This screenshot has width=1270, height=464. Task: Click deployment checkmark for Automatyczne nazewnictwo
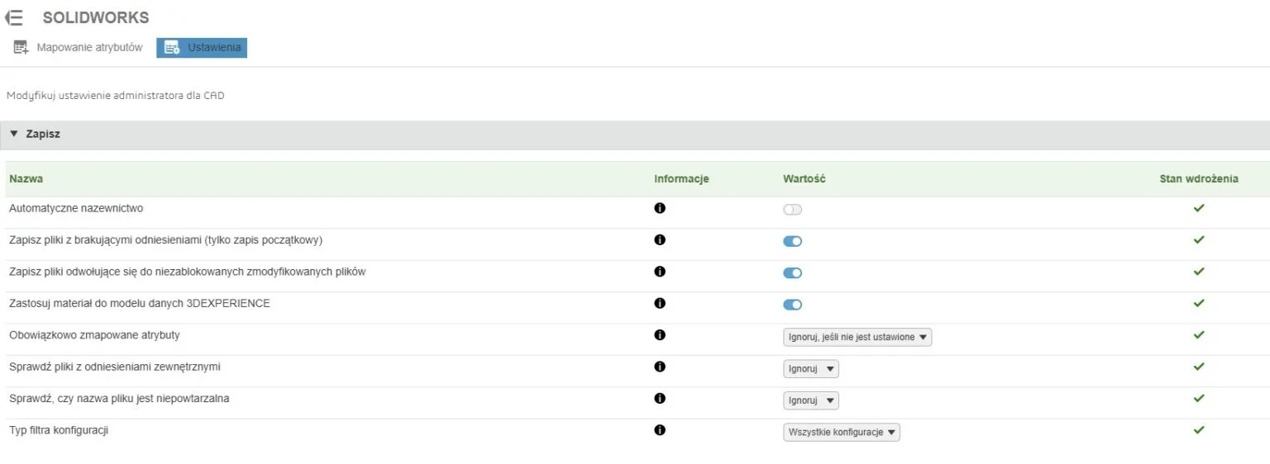coord(1199,208)
